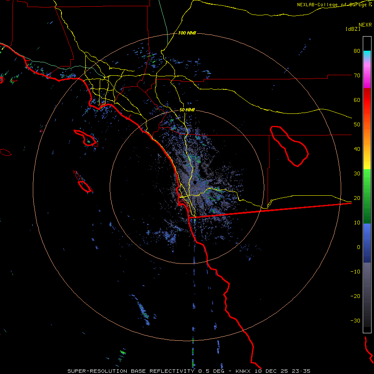Click the 40 value on the dBZ scale
The width and height of the screenshot is (374, 374).
[357, 149]
